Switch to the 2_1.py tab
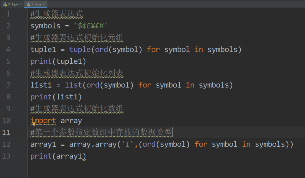 pos(11,4)
